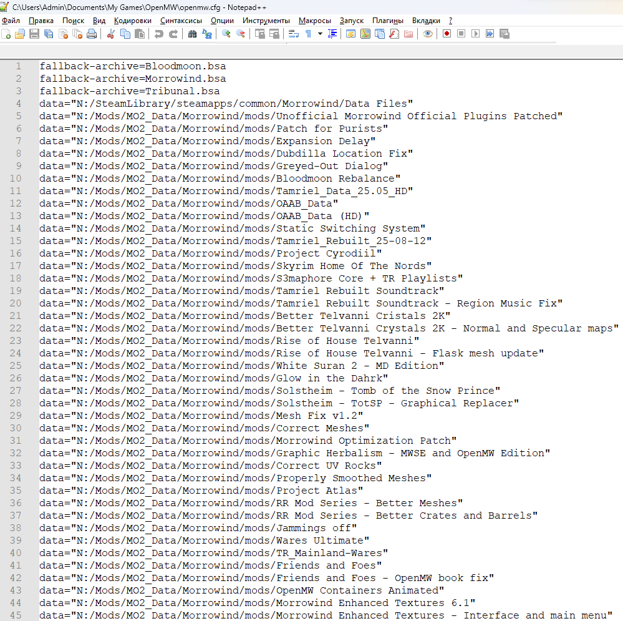Open Find with the binoculars icon
Screen dimensions: 623x621
tap(192, 34)
